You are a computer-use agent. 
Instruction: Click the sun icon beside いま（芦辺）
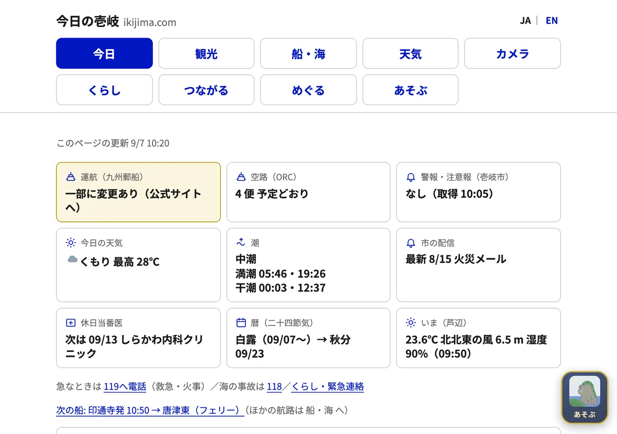click(411, 323)
